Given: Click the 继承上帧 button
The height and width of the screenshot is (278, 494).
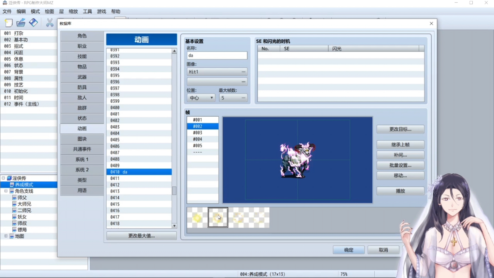Looking at the screenshot, I should pyautogui.click(x=400, y=145).
